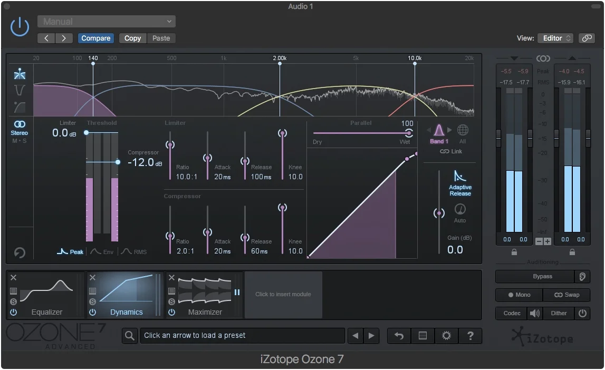Power off the Dynamics module
The image size is (605, 370).
pos(92,312)
